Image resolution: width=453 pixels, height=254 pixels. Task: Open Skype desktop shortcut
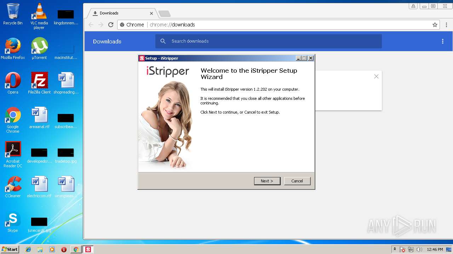(13, 222)
